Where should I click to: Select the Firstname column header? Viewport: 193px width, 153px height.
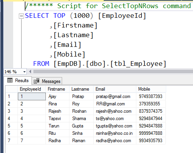(x=57, y=89)
